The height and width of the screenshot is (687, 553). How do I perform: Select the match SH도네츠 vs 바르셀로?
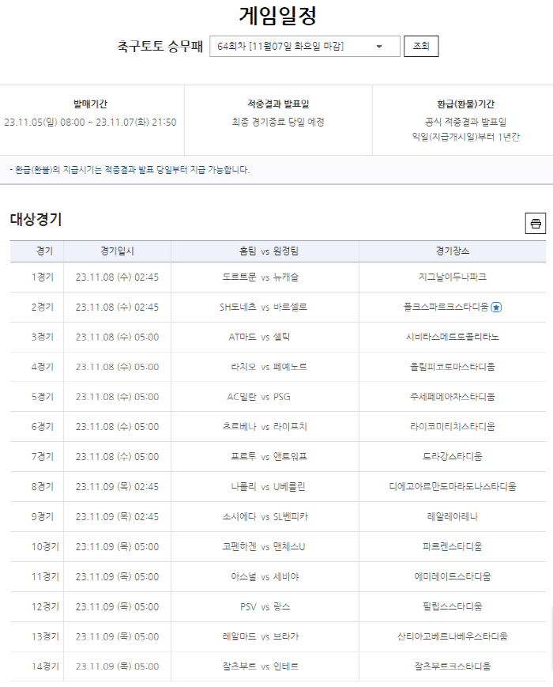263,308
